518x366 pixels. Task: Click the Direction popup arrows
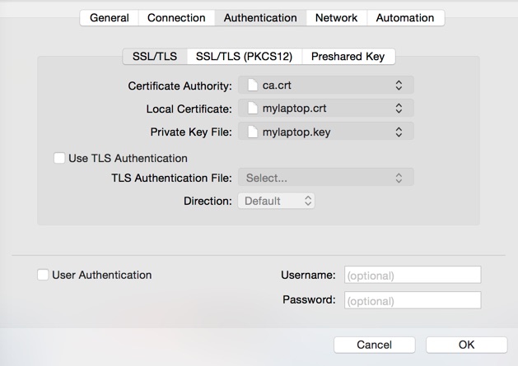point(308,201)
